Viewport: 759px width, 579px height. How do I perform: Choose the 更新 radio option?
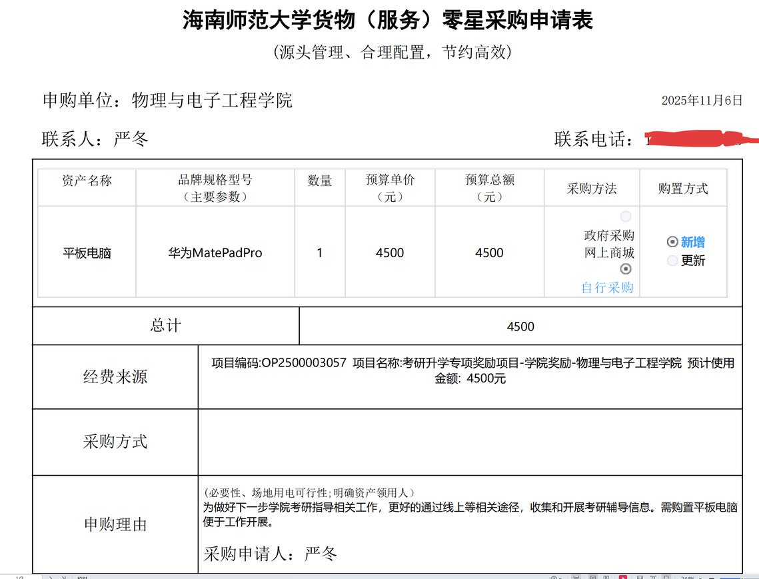672,261
